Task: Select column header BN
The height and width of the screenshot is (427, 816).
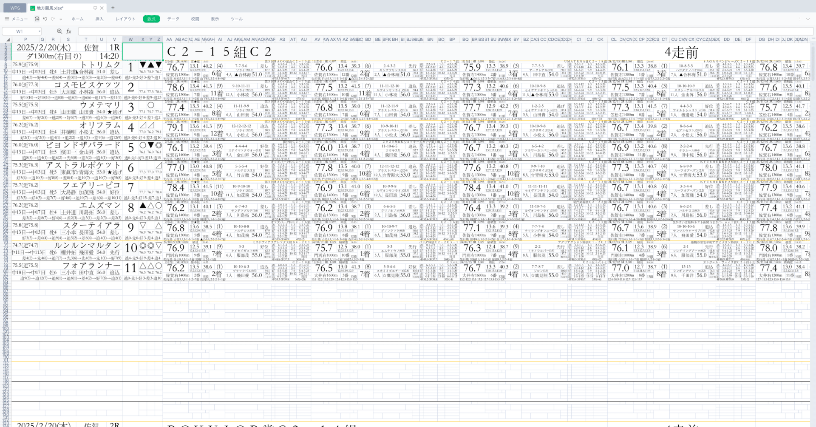Action: pos(431,40)
